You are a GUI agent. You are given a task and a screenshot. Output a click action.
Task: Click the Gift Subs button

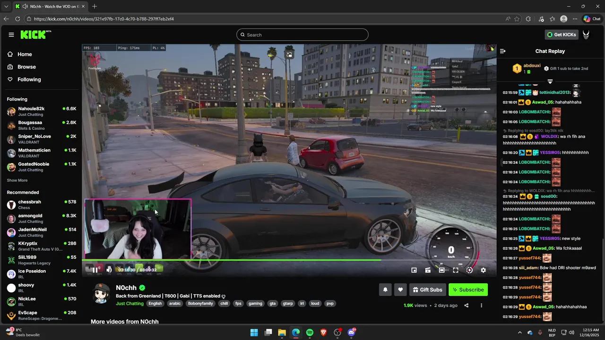pyautogui.click(x=427, y=289)
